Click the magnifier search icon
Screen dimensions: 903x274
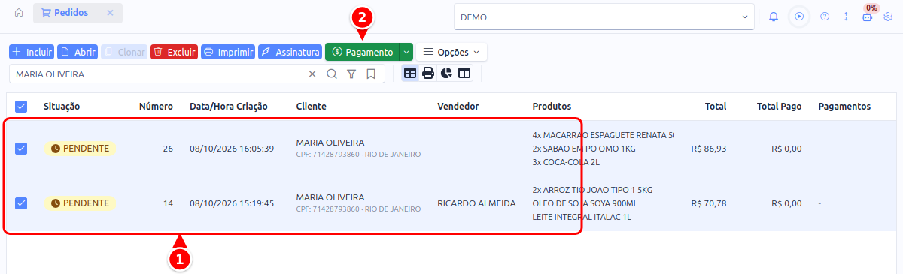click(x=332, y=74)
